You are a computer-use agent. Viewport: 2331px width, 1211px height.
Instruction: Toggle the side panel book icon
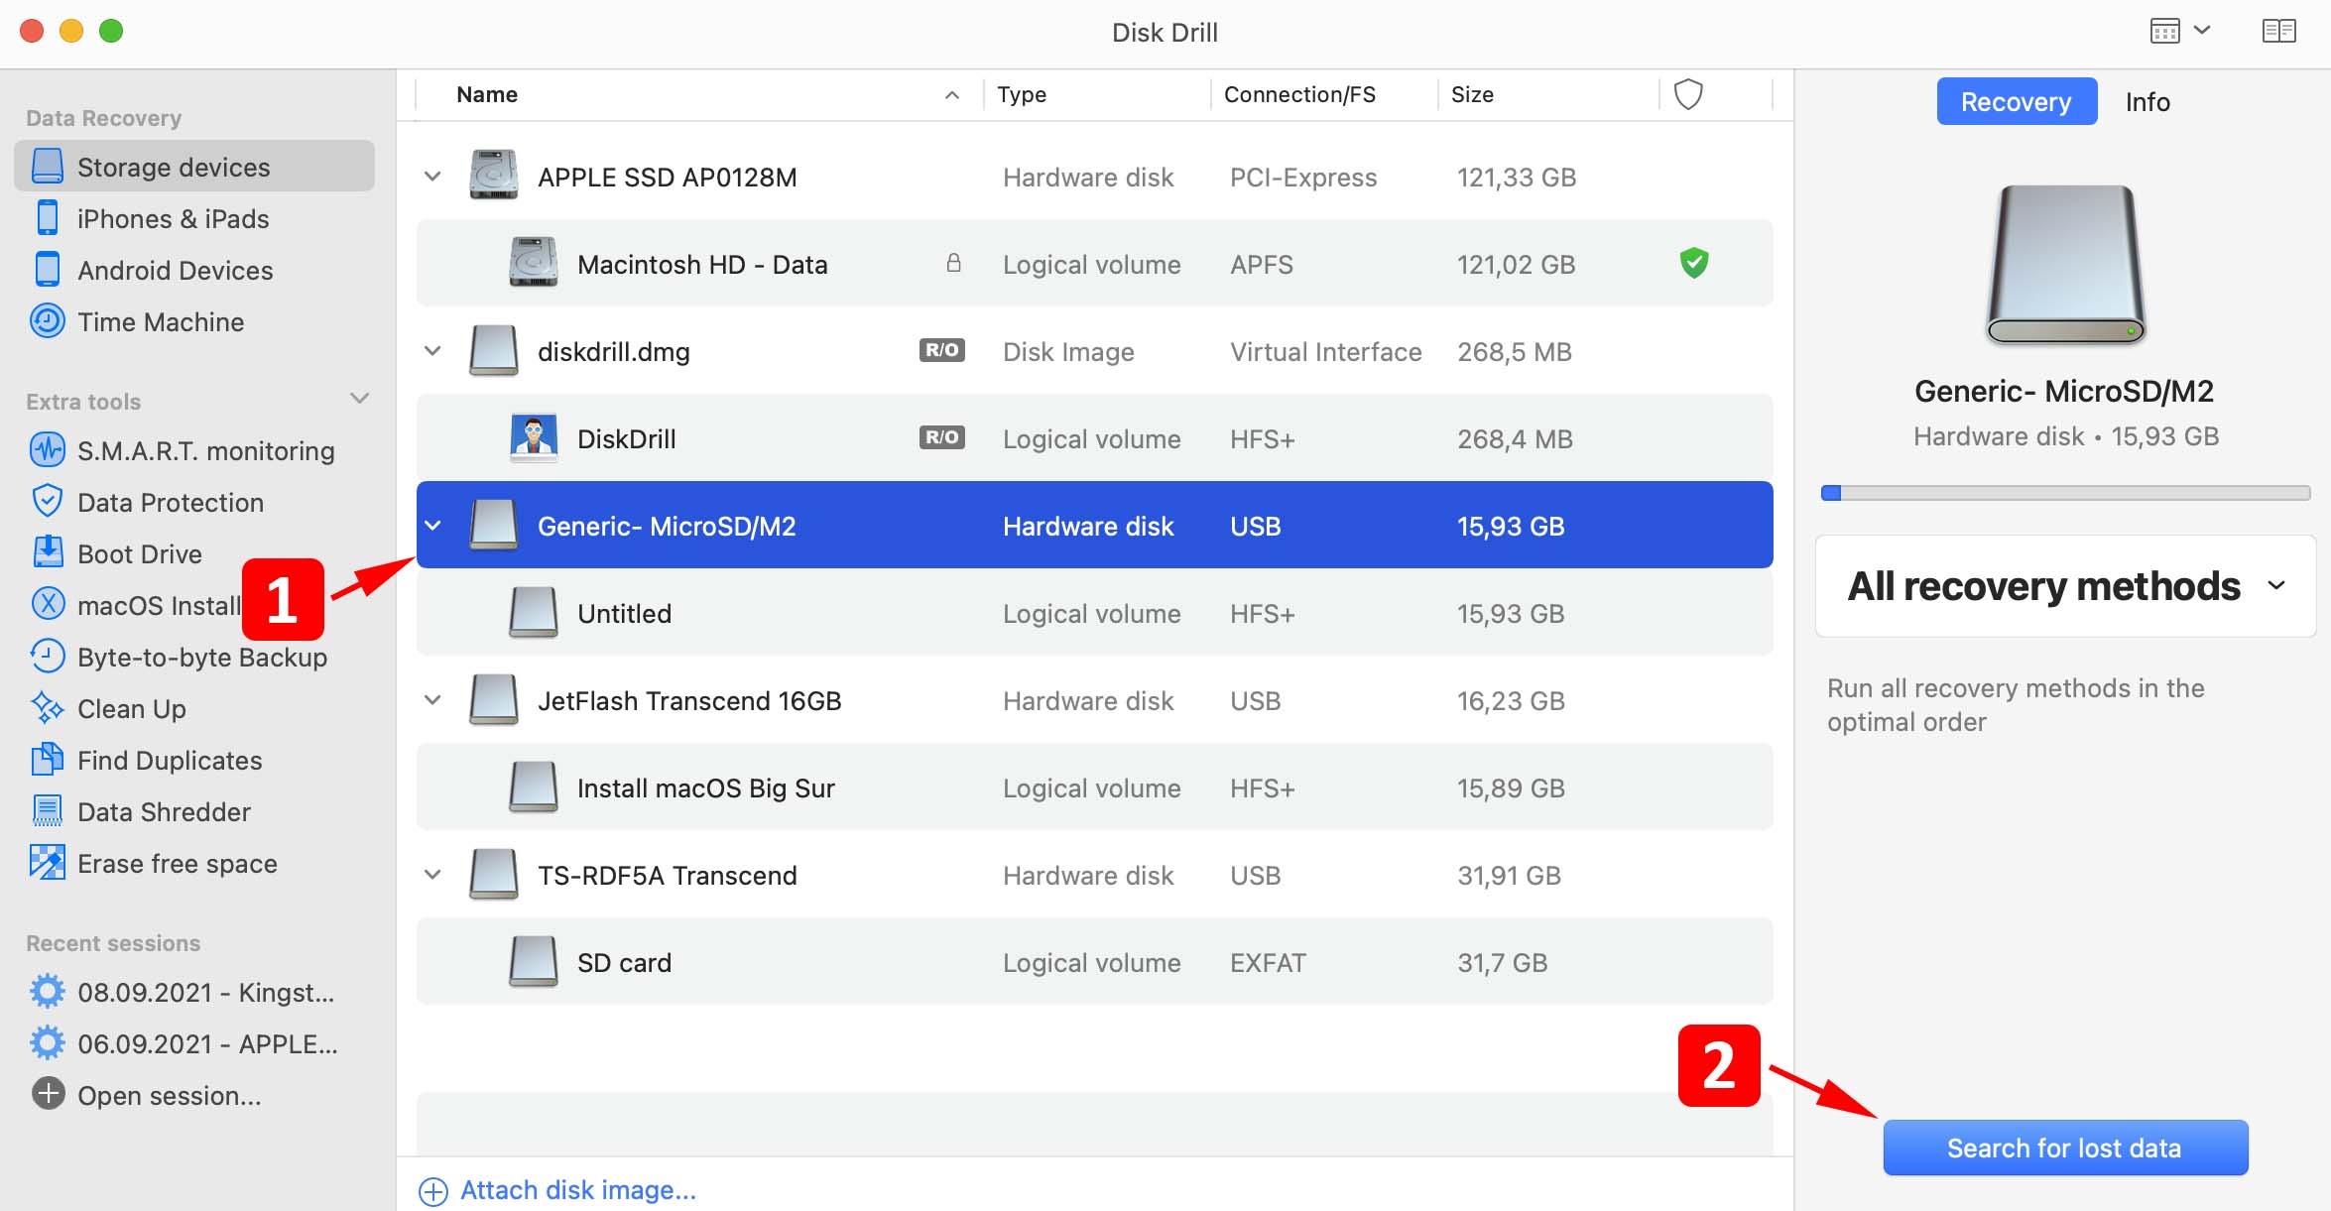pos(2278,31)
